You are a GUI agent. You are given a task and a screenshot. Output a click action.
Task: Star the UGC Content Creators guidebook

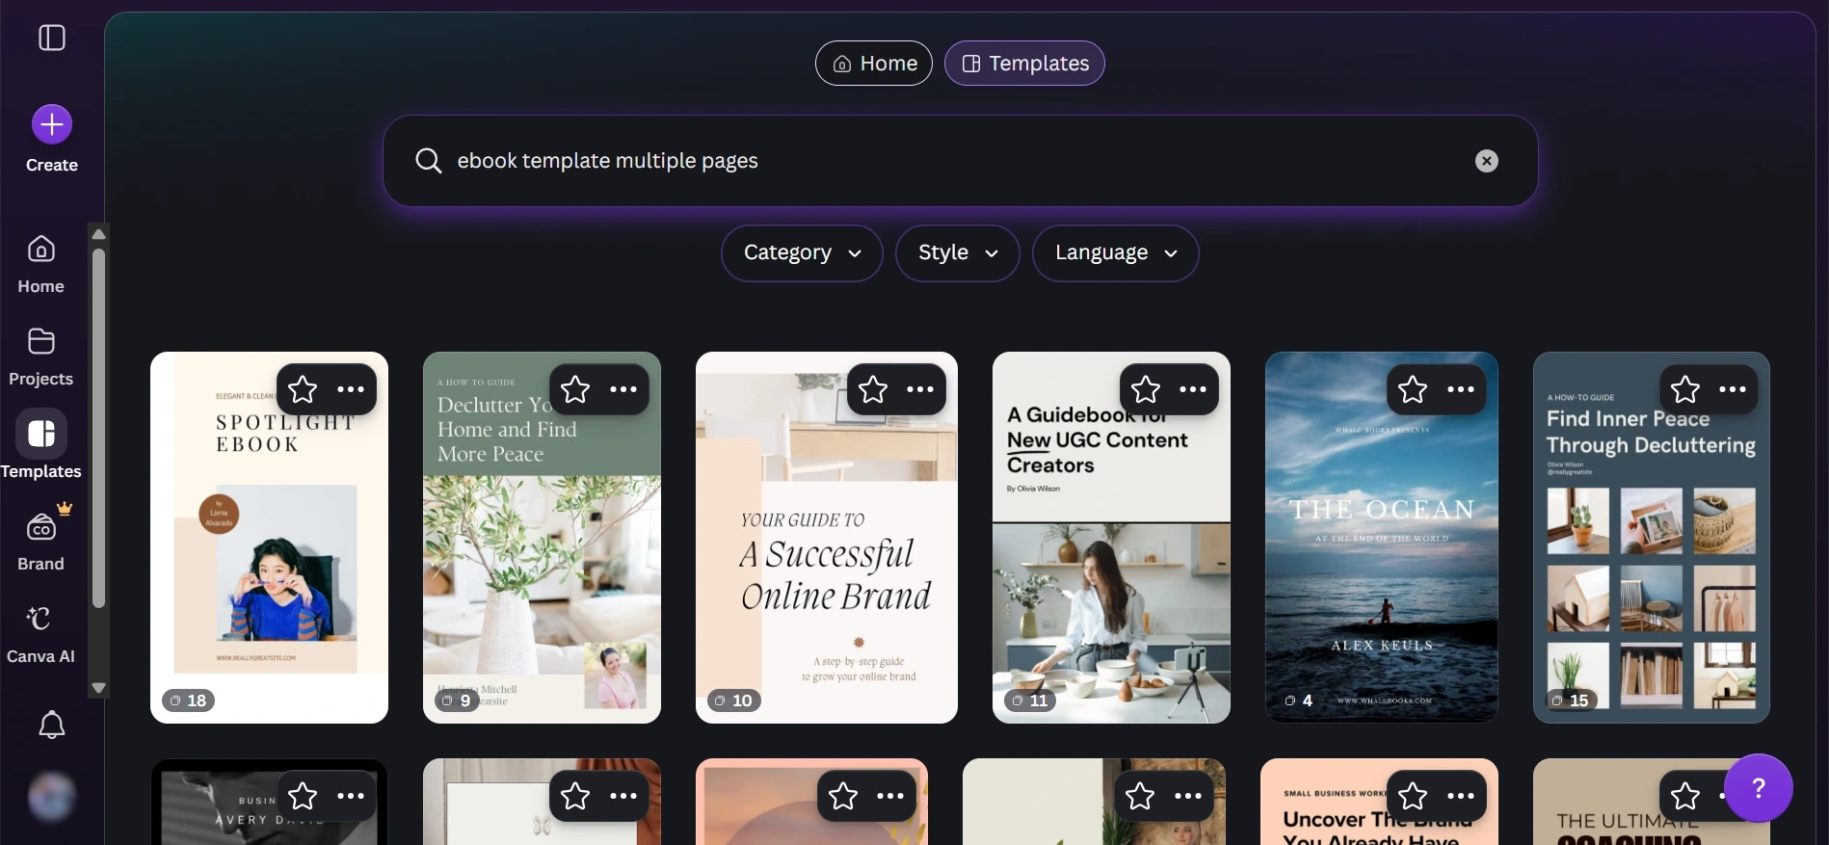1146,389
